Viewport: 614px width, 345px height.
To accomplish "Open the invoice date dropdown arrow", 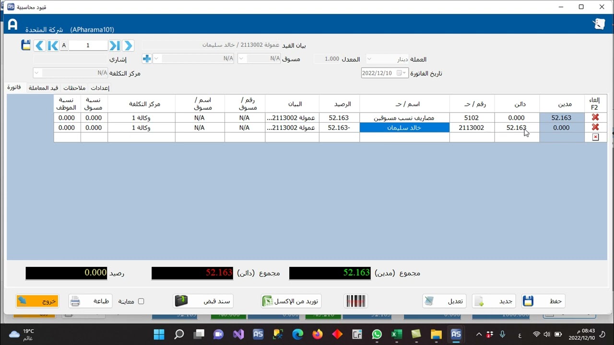I will click(405, 73).
